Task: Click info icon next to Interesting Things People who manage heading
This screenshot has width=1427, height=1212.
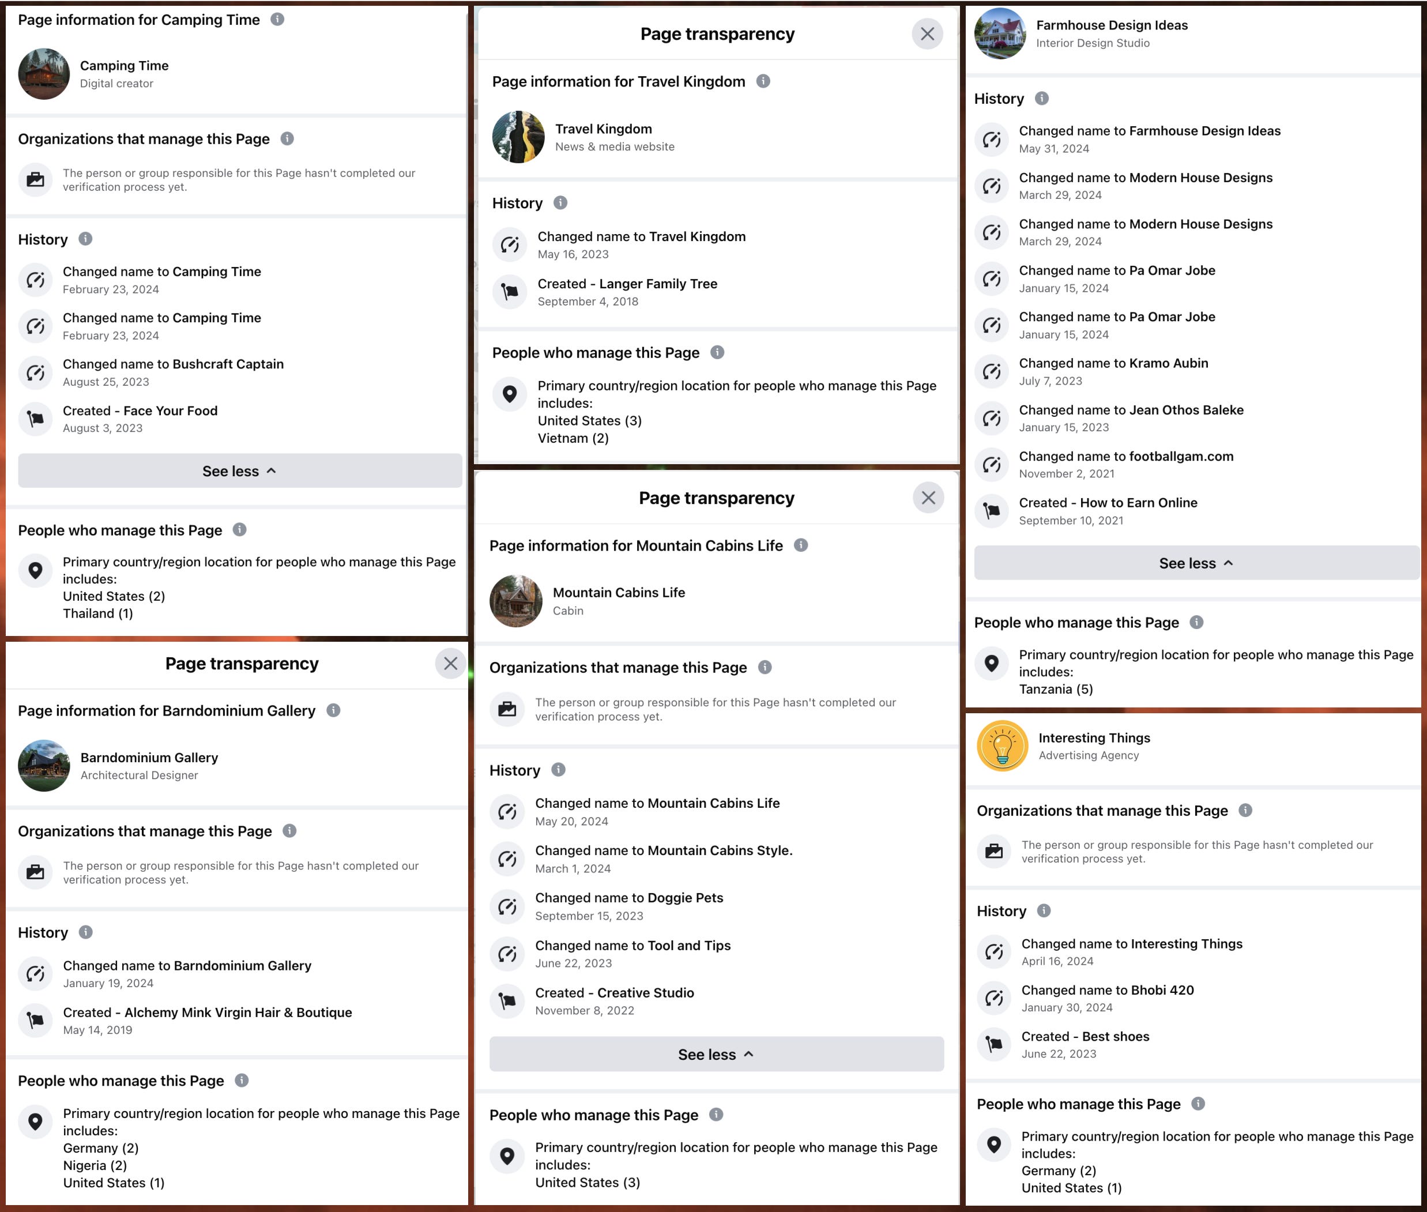Action: [1198, 1104]
